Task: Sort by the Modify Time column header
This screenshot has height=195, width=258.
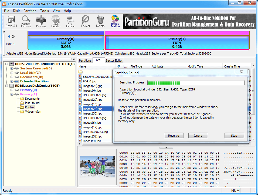Action: [x=204, y=66]
